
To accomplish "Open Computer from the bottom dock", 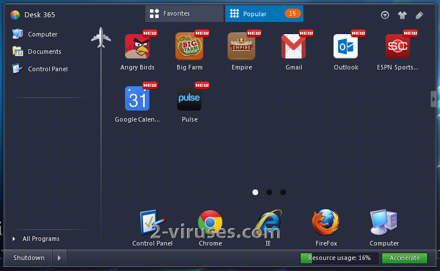I will click(384, 223).
